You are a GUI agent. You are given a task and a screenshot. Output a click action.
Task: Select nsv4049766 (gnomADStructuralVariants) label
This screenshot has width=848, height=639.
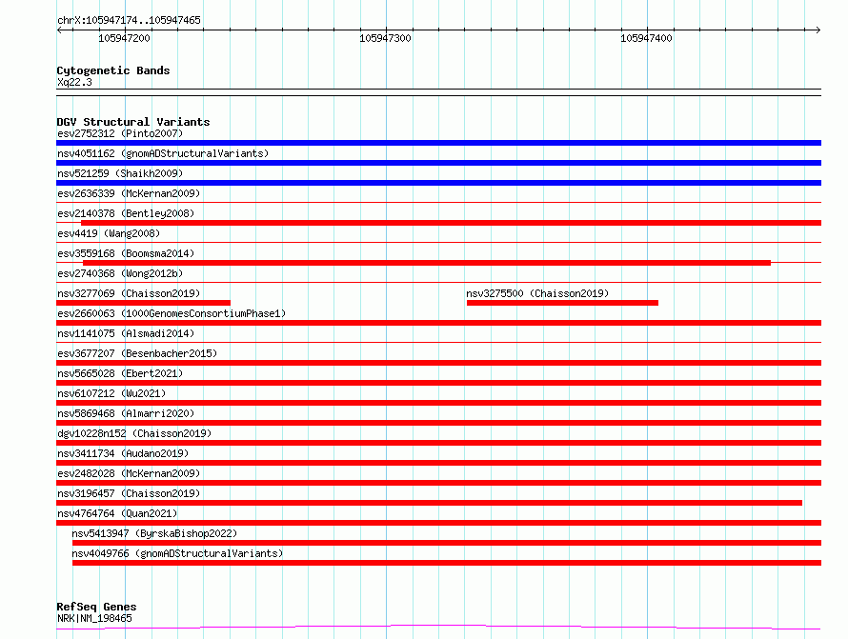[x=177, y=553]
